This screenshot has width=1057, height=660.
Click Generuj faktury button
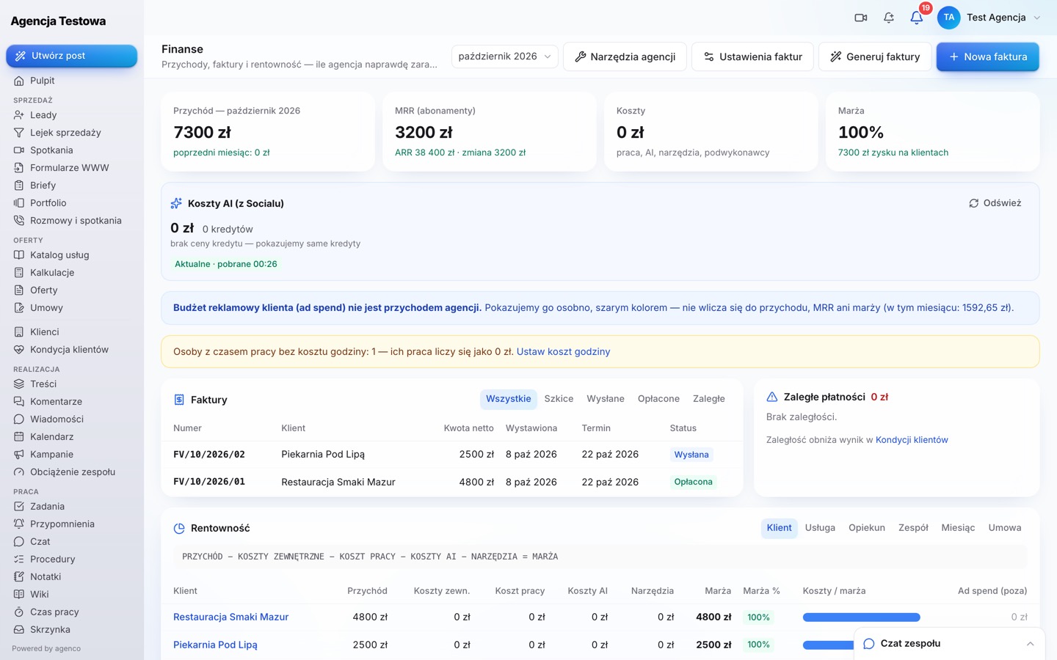tap(875, 56)
